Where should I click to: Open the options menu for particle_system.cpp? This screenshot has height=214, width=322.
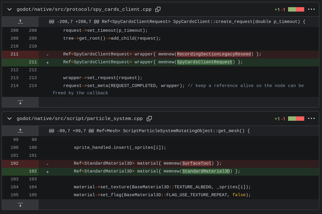pyautogui.click(x=311, y=119)
